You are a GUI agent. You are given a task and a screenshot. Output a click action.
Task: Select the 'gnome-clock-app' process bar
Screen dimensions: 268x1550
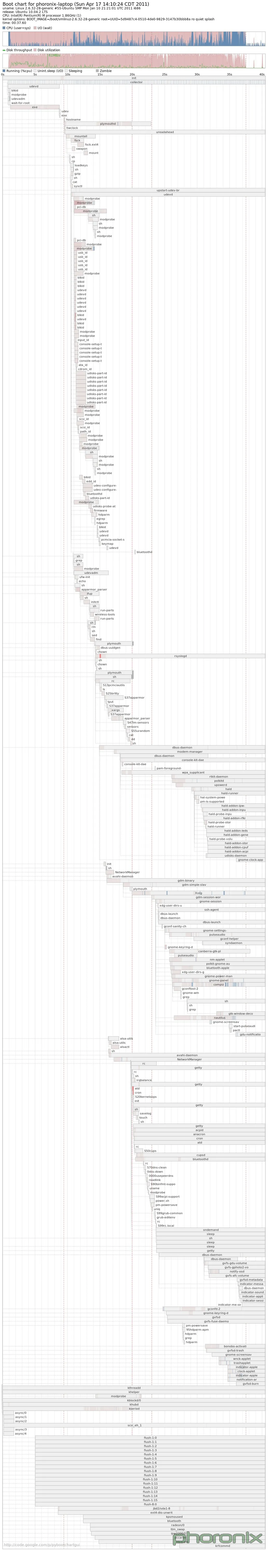click(x=250, y=860)
